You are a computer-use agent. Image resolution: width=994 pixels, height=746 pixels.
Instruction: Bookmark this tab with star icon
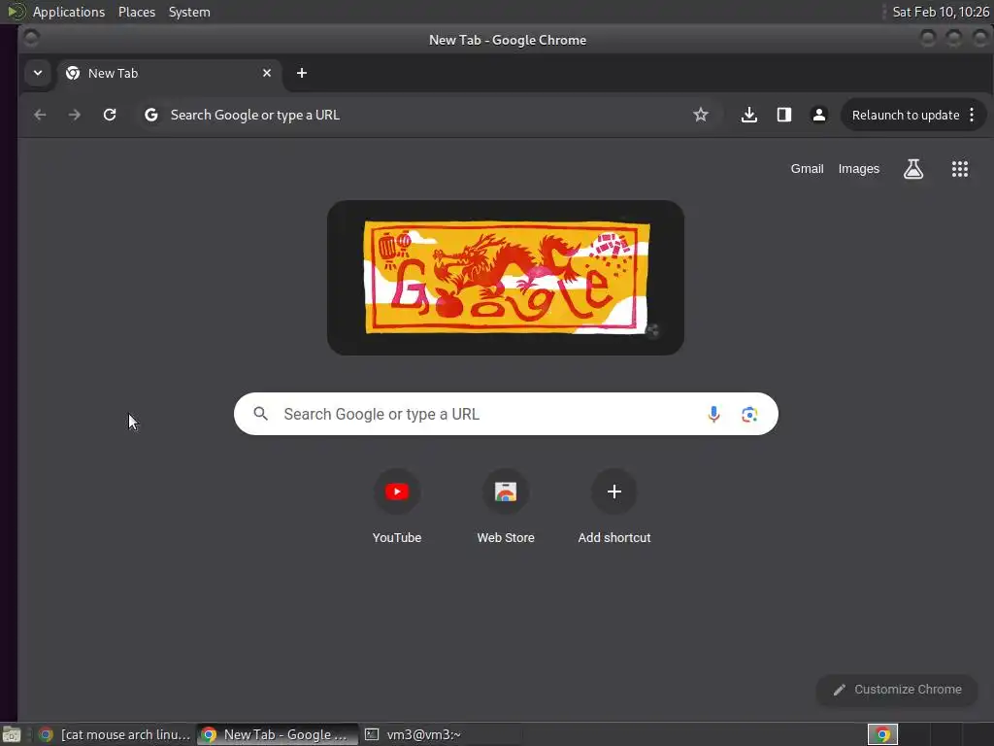coord(701,115)
